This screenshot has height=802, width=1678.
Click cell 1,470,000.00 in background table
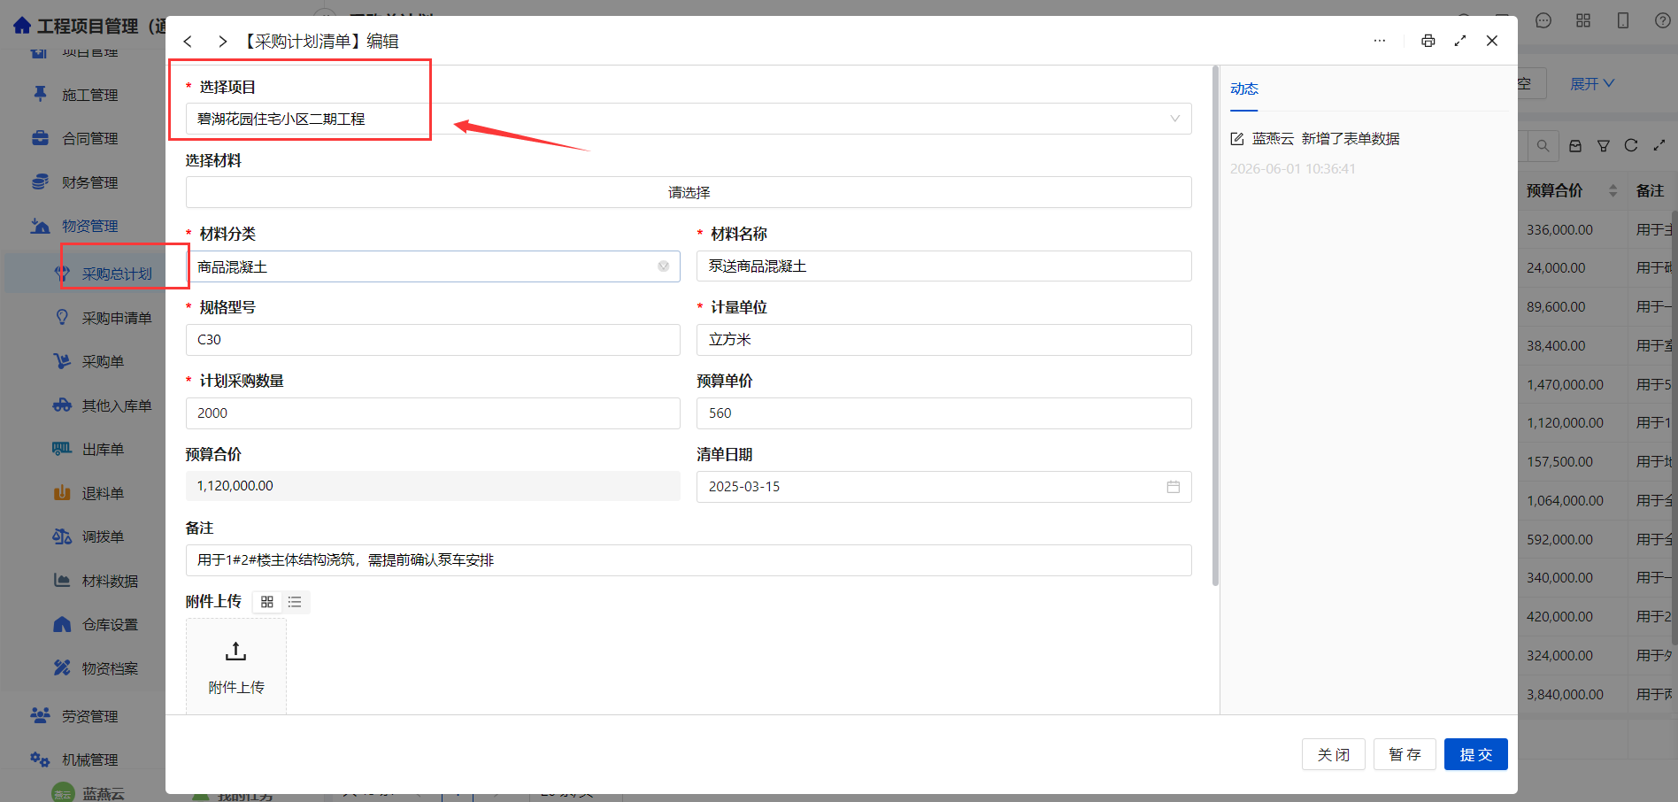click(x=1565, y=384)
